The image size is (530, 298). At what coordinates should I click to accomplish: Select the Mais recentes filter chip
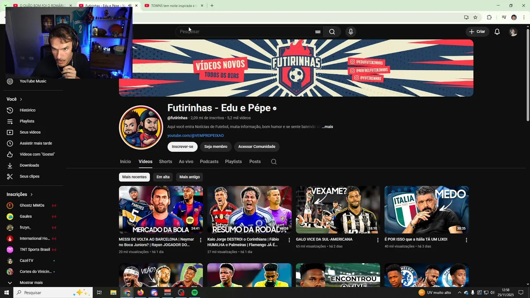(x=134, y=177)
